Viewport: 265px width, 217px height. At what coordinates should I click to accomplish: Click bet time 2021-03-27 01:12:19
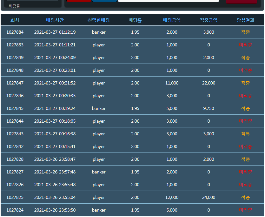(55, 32)
